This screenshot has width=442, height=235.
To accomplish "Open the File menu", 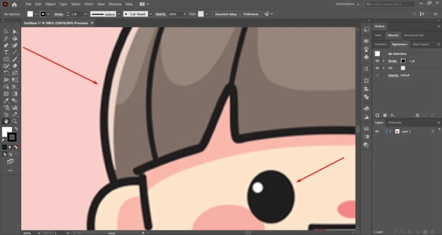I will [28, 4].
